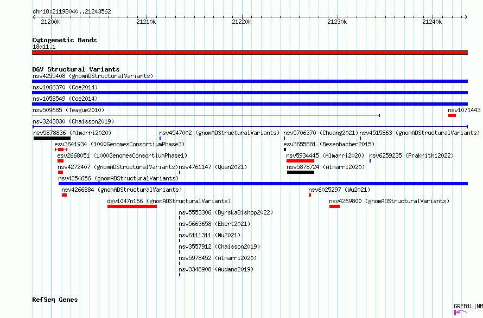Select the nsv4272407 gnomAD label
483x318 pixels.
(x=118, y=167)
